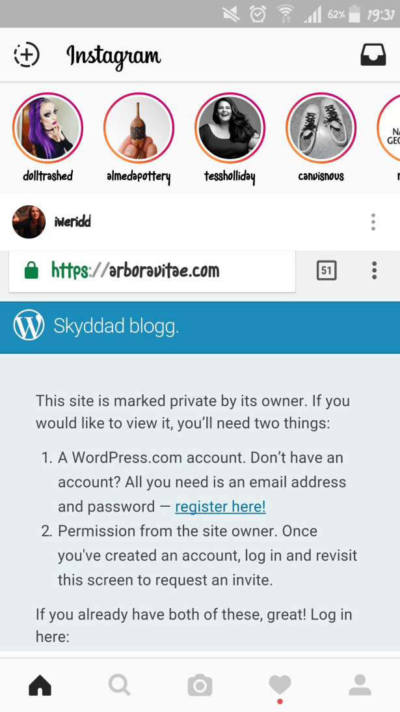Open iweridd's profile picture
The image size is (400, 712).
(x=29, y=221)
